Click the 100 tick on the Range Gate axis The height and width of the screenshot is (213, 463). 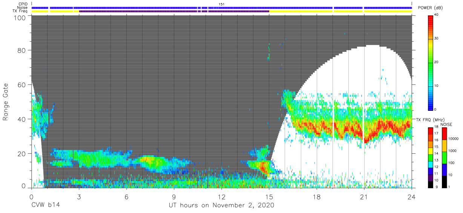pyautogui.click(x=20, y=17)
